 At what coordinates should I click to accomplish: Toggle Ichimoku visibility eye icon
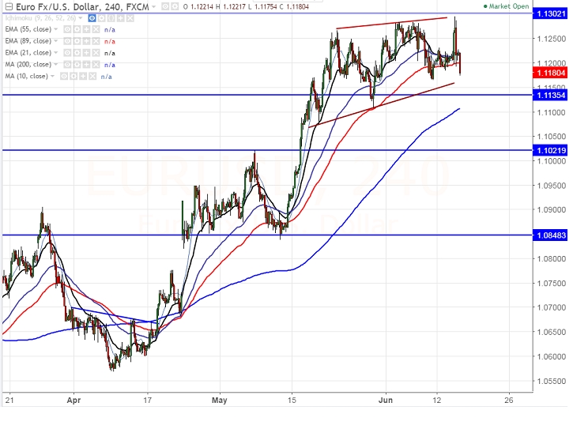coord(92,18)
